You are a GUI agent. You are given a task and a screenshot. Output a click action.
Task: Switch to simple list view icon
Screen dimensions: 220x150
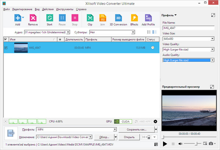149,32
